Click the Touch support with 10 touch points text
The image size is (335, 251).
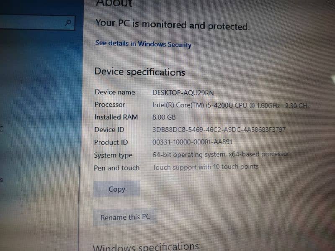click(x=205, y=167)
